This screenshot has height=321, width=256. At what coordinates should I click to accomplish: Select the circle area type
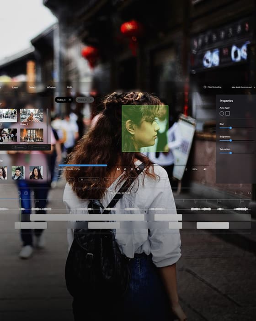tap(222, 113)
